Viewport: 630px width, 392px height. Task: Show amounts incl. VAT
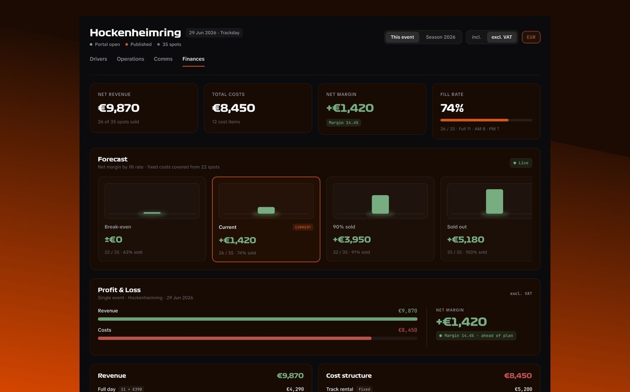476,37
